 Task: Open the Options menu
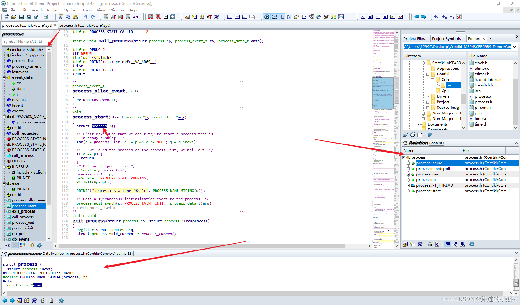tap(71, 10)
